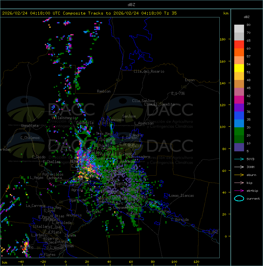Select the yellow eburn arrow in the legend
The width and height of the screenshot is (263, 266).
point(239,175)
